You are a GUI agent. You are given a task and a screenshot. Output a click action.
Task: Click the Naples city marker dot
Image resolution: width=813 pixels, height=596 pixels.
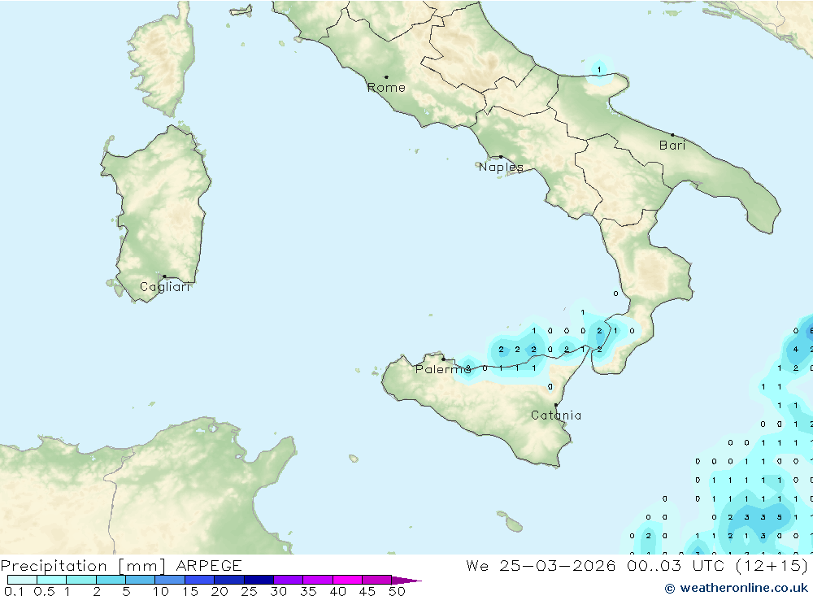tap(501, 157)
